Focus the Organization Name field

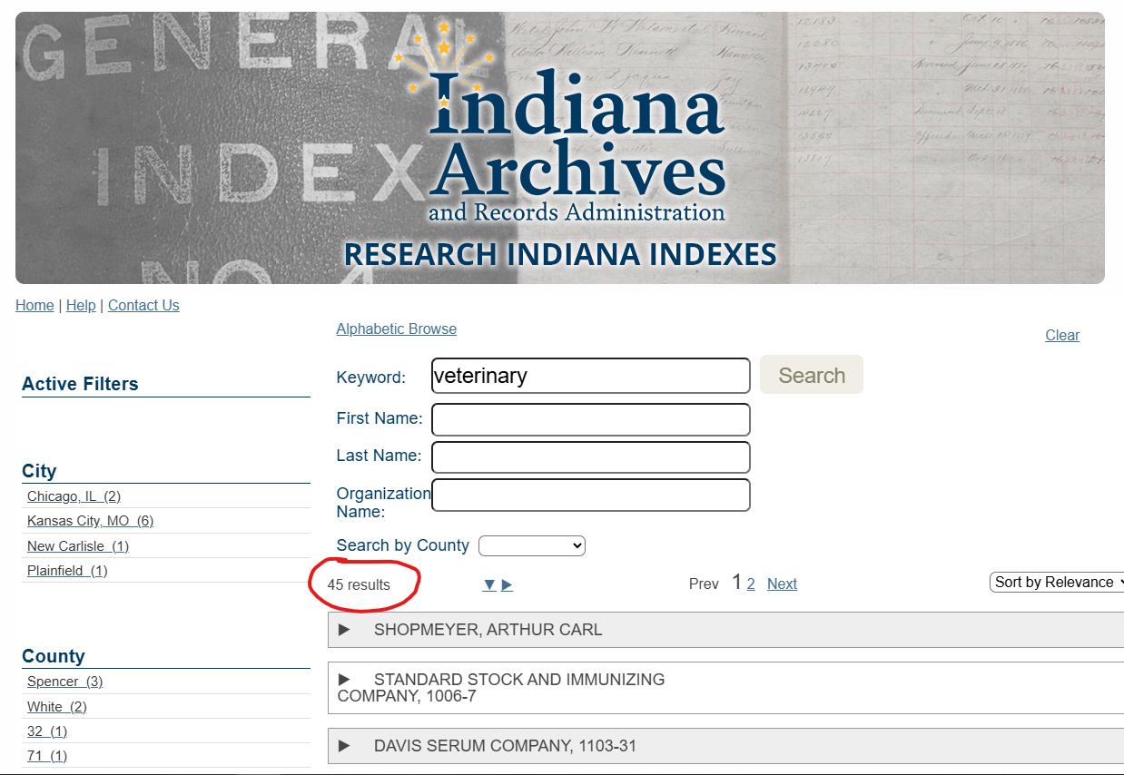coord(591,495)
